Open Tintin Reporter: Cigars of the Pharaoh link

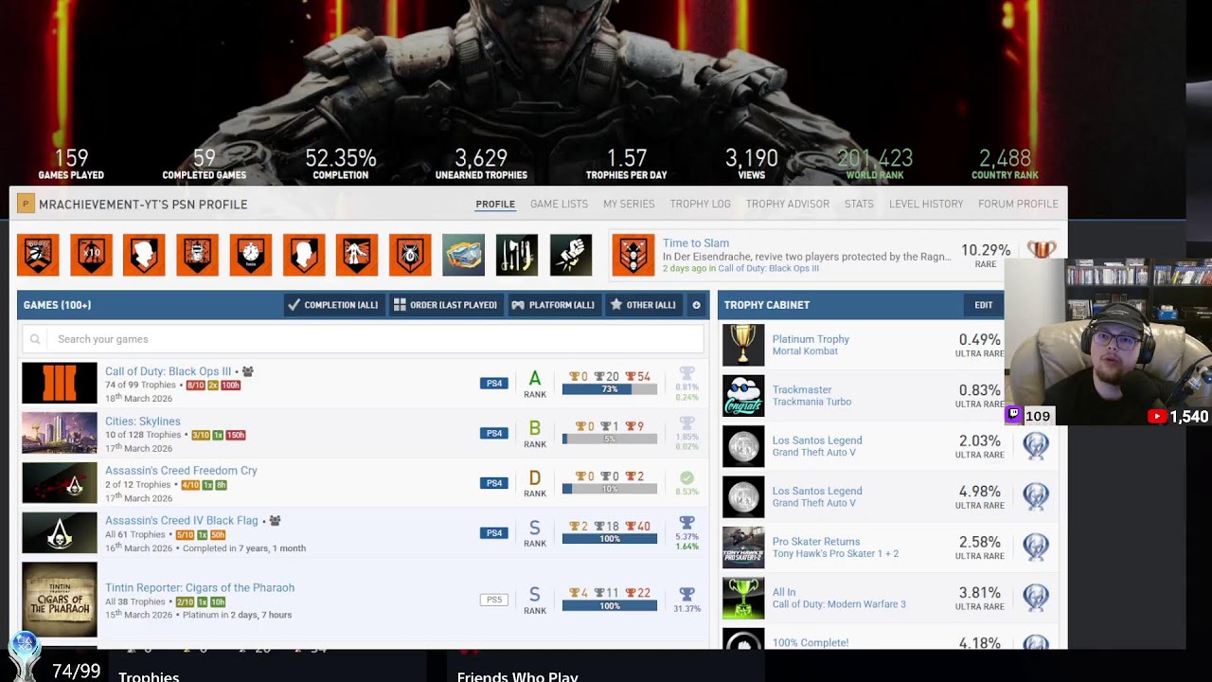pyautogui.click(x=200, y=588)
